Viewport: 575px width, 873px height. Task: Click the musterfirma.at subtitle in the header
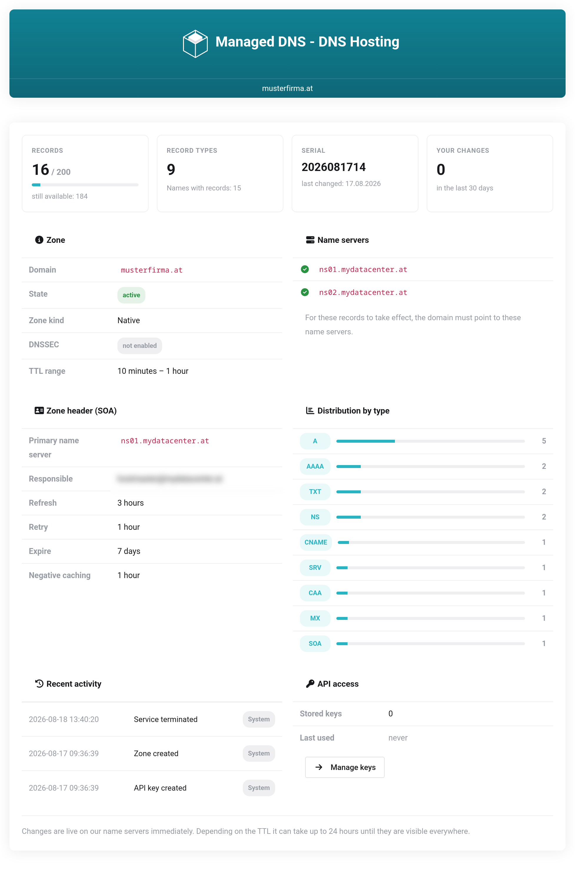tap(287, 88)
